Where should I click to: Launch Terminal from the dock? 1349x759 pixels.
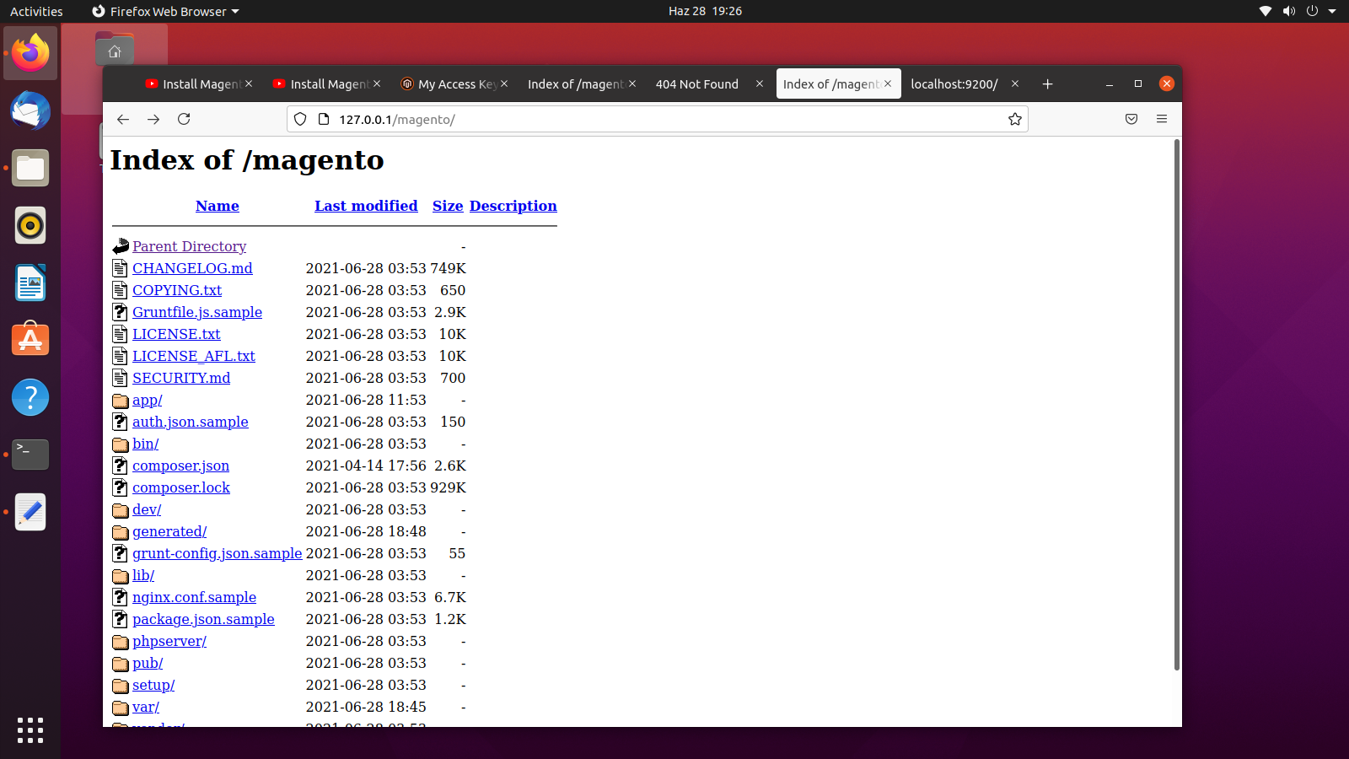pos(30,455)
